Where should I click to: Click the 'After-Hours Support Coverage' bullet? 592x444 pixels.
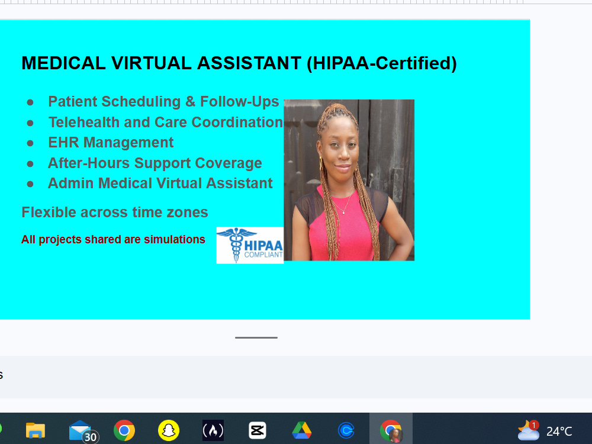[x=155, y=163]
